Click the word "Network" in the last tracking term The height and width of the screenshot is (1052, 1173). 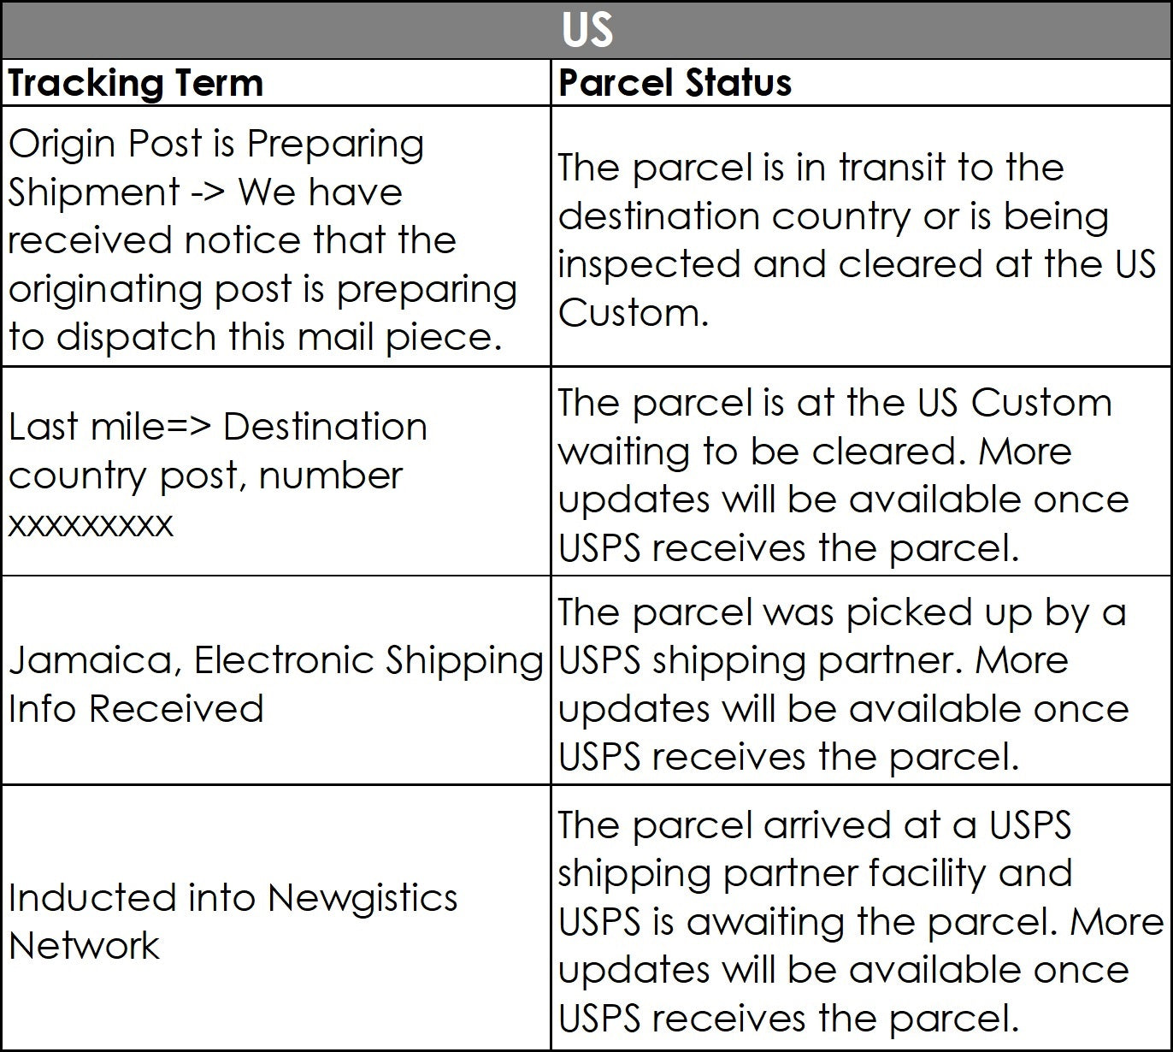[x=84, y=945]
